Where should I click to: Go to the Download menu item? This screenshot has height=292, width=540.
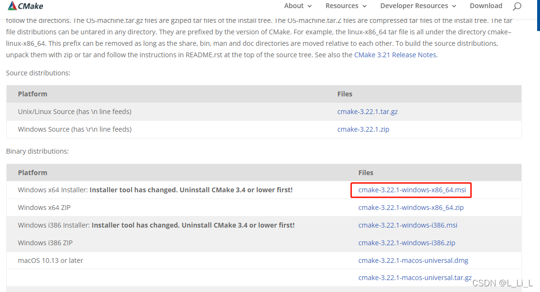click(x=486, y=6)
